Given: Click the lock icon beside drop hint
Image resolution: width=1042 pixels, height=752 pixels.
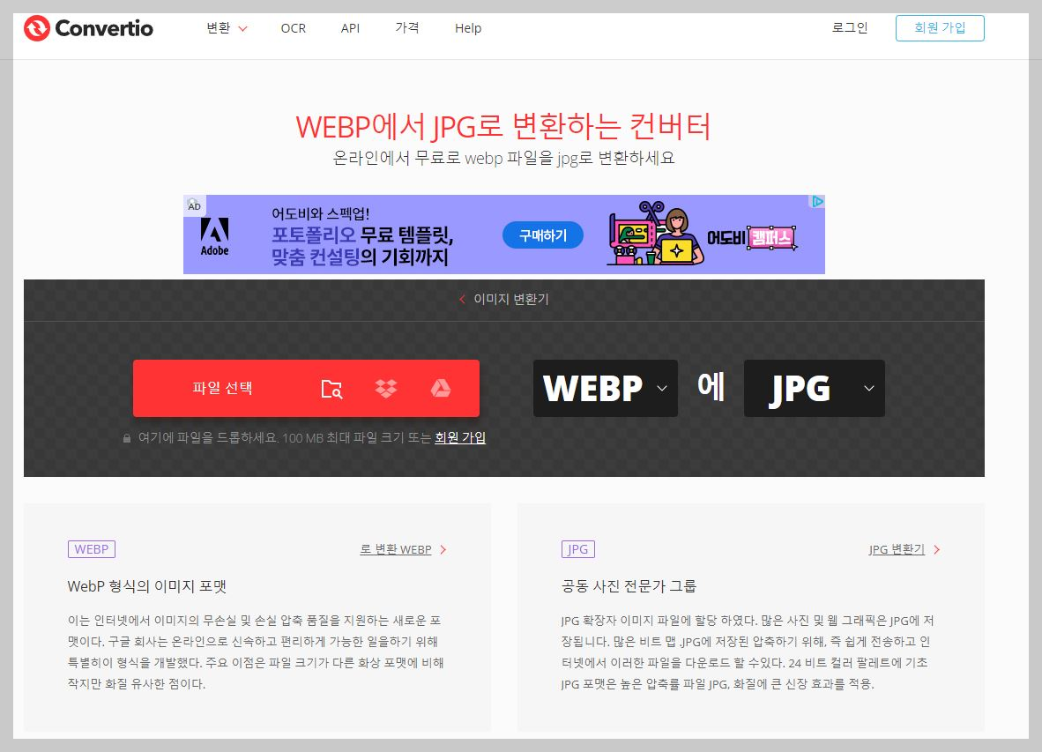Looking at the screenshot, I should tap(126, 438).
